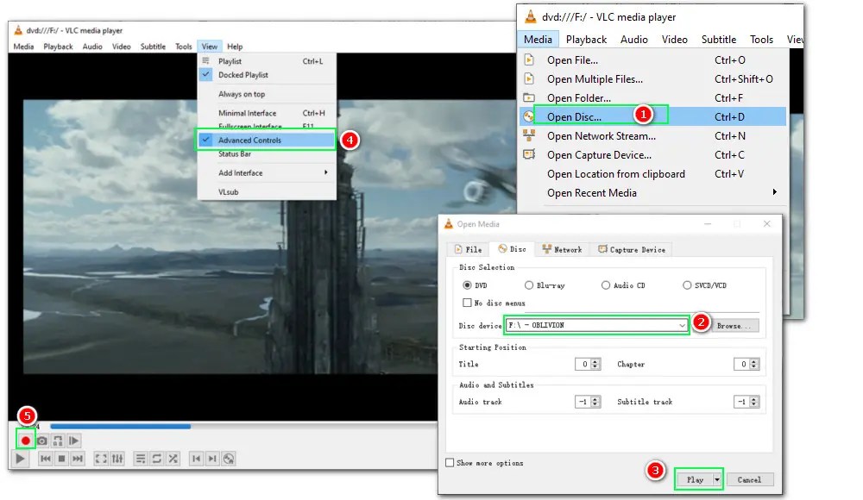Image resolution: width=863 pixels, height=500 pixels.
Task: Toggle fullscreen with the fullscreen icon
Action: tap(101, 458)
